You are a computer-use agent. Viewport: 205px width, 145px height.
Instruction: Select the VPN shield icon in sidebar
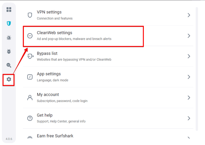tap(9, 24)
